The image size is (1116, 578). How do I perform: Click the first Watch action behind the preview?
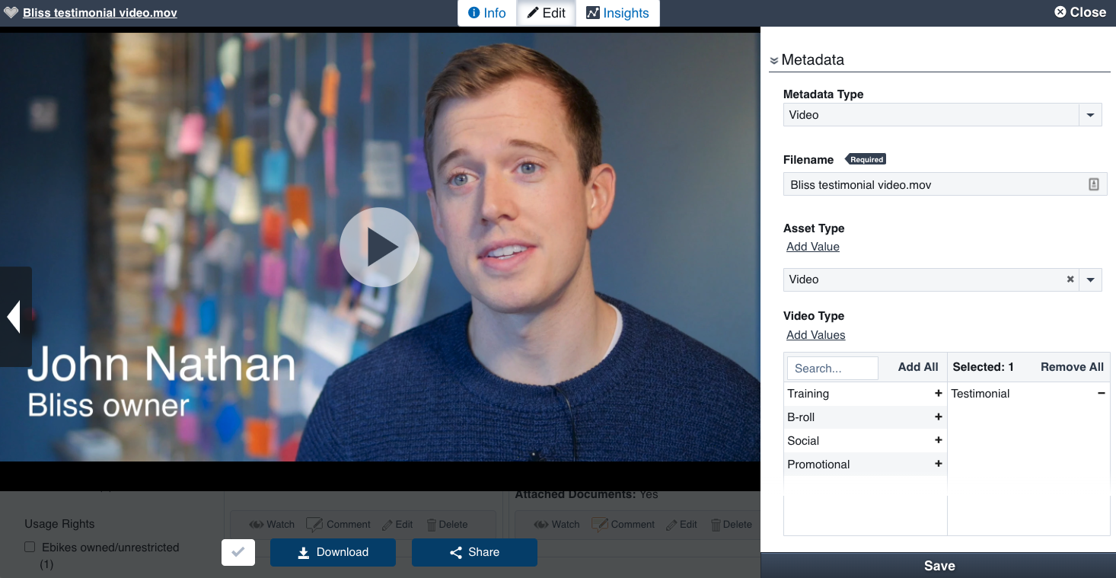point(272,524)
